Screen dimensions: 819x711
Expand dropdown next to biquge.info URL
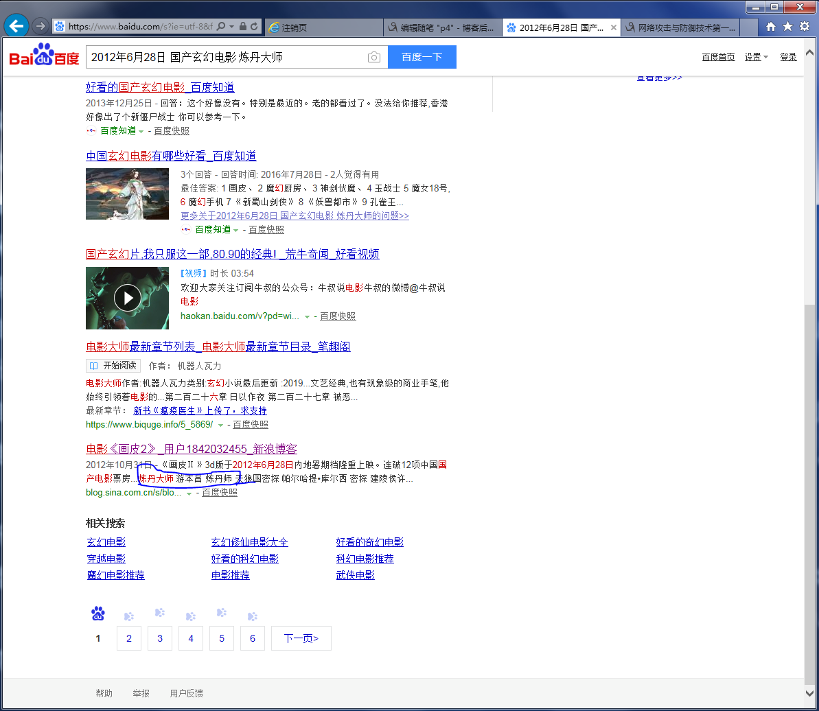click(x=220, y=426)
